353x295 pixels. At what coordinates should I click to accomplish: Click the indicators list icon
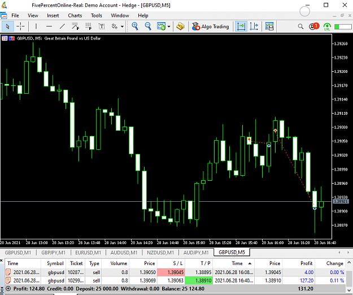(x=161, y=27)
